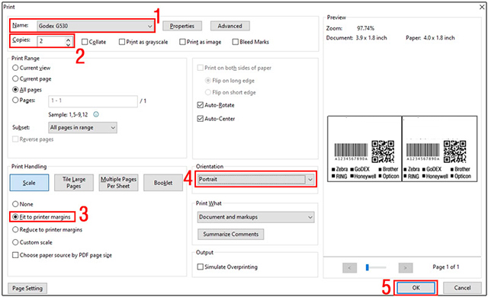This screenshot has width=488, height=297.
Task: Go to next preview page arrow
Action: pyautogui.click(x=406, y=267)
